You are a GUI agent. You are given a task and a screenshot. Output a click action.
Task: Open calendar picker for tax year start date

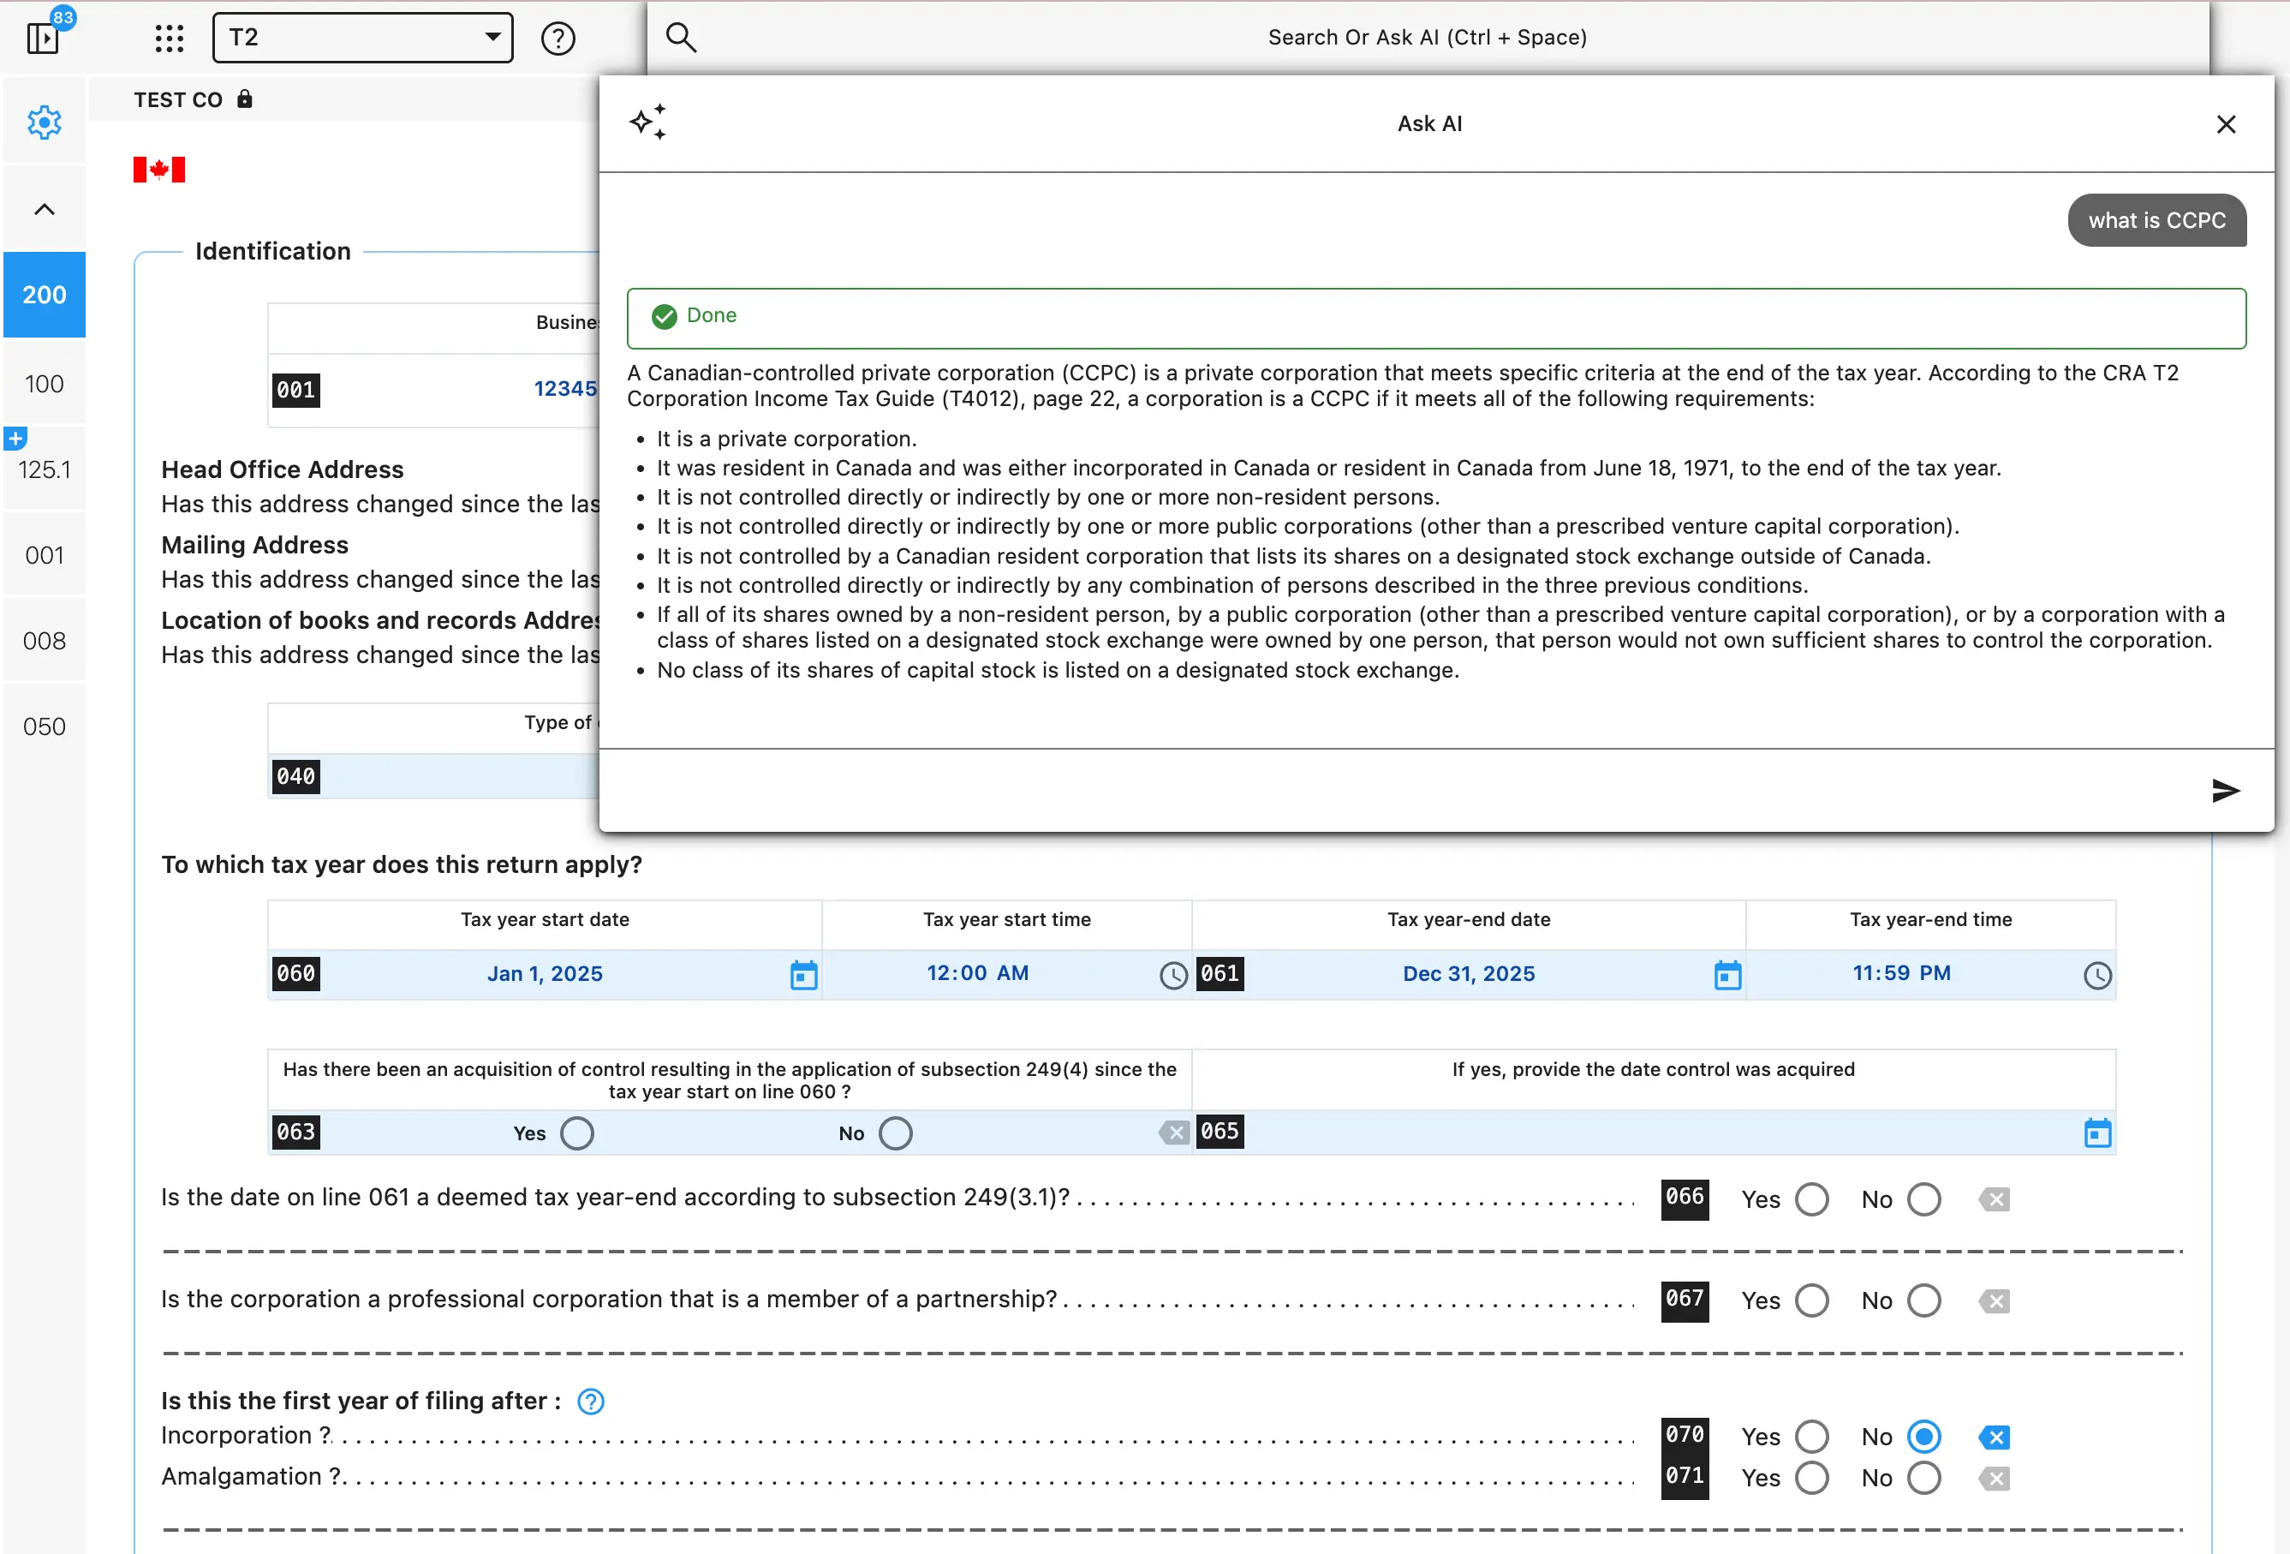[804, 975]
